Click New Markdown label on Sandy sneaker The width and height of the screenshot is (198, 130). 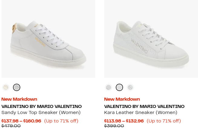point(19,99)
